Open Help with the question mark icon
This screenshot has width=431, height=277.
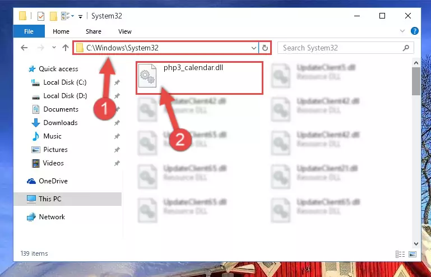415,31
